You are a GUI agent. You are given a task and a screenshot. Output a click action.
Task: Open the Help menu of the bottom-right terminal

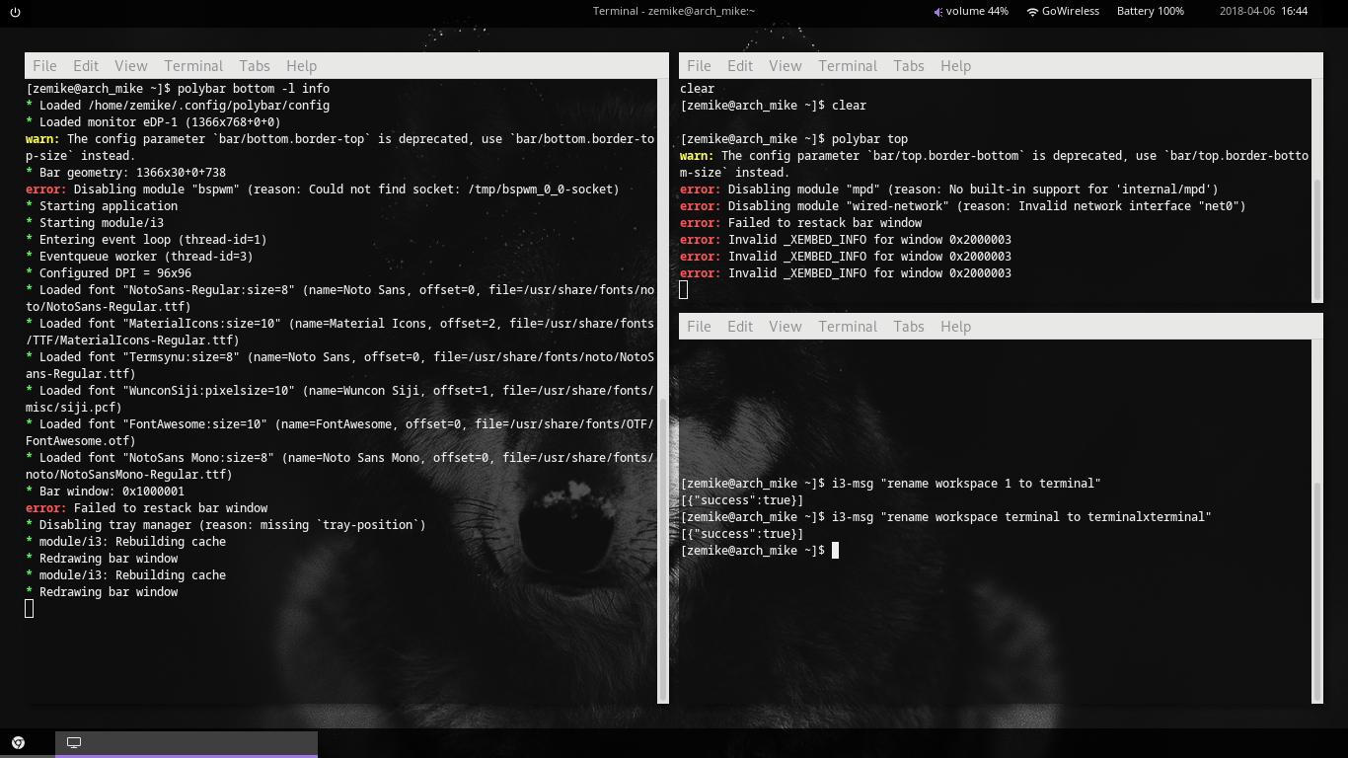point(955,325)
